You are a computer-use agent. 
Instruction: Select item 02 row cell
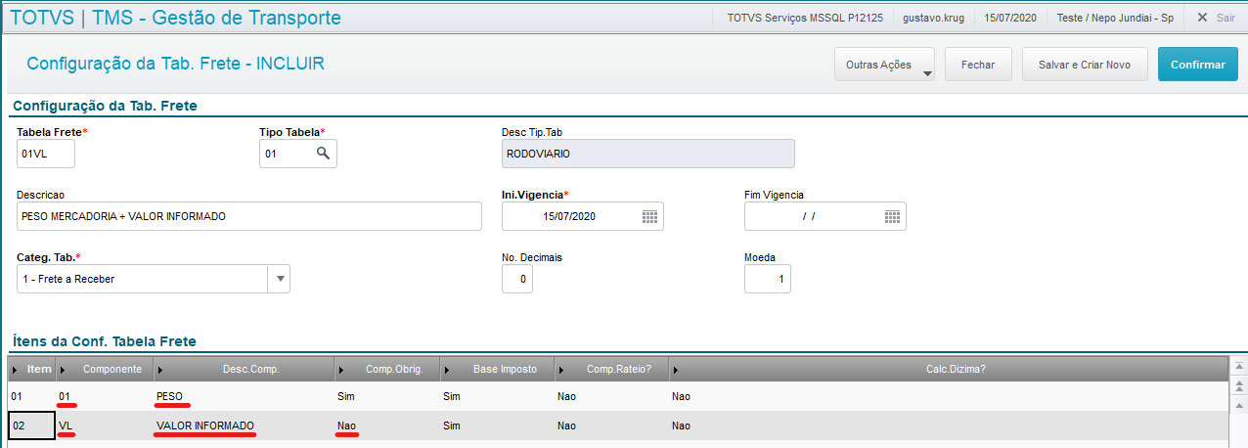click(x=32, y=426)
